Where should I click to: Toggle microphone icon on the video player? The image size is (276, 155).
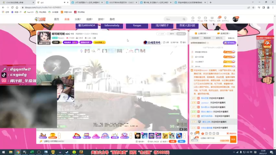181,130
